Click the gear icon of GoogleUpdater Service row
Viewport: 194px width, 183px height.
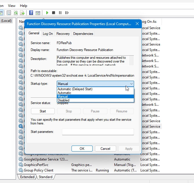(21, 159)
